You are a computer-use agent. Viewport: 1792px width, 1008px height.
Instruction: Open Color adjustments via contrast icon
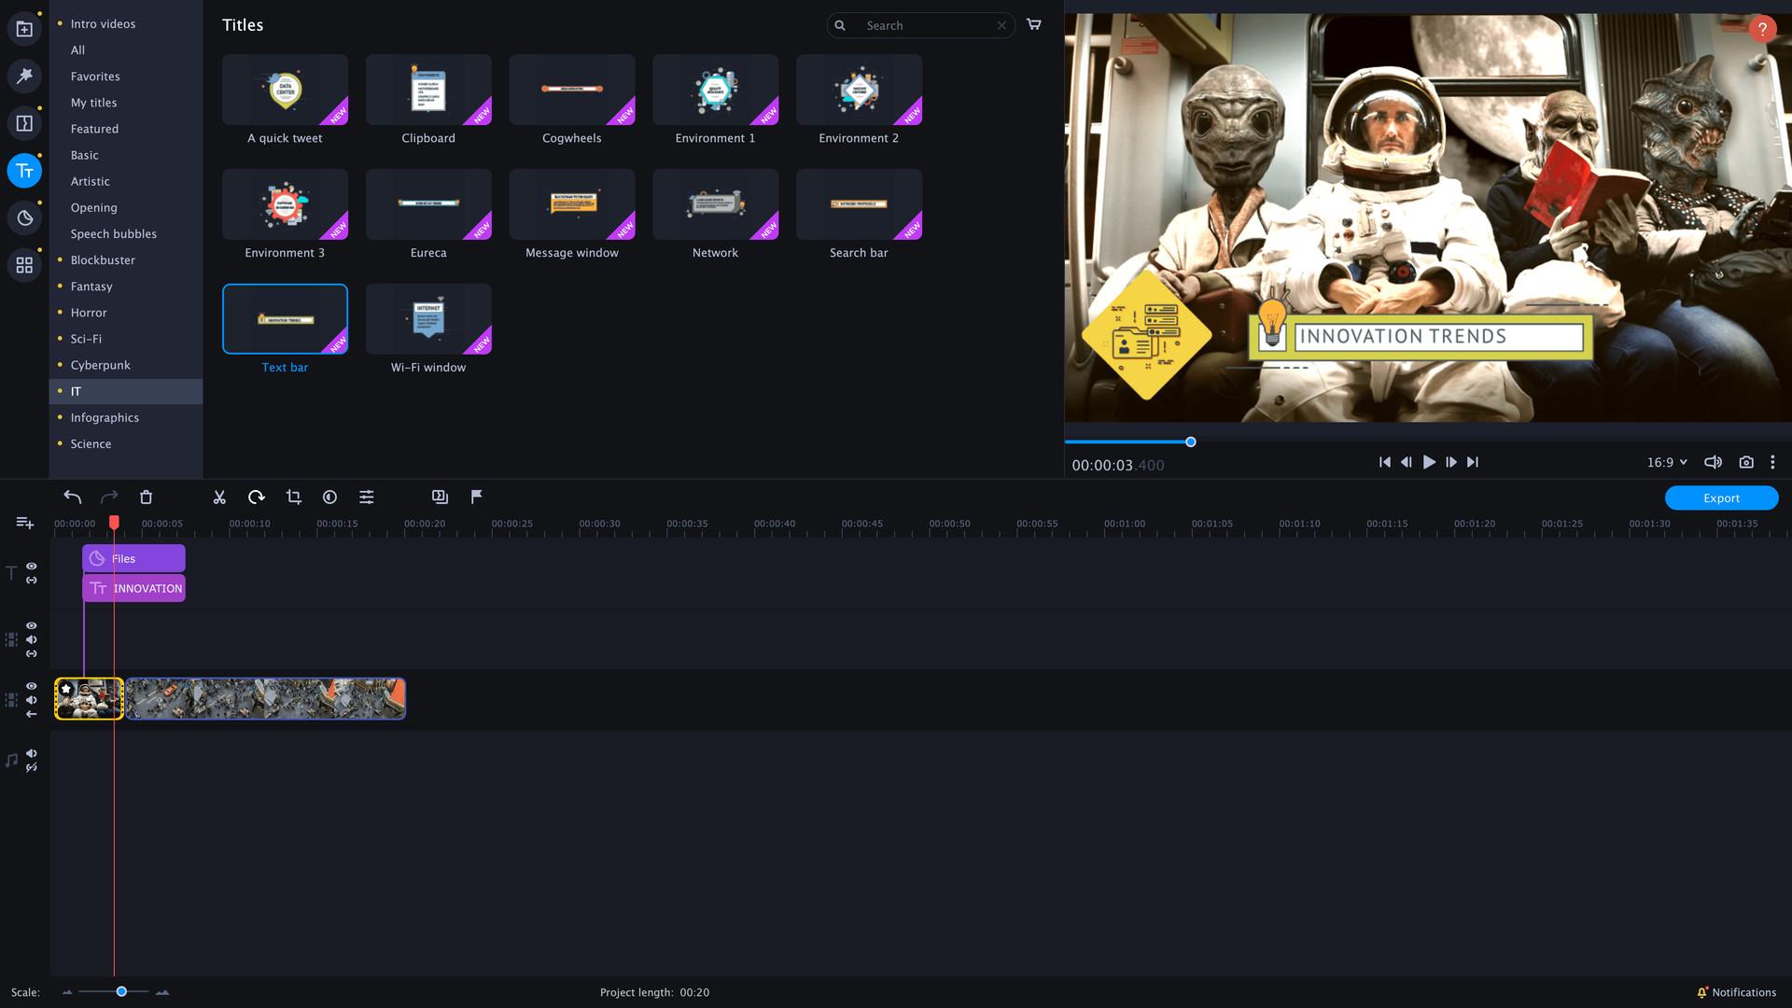(x=329, y=497)
